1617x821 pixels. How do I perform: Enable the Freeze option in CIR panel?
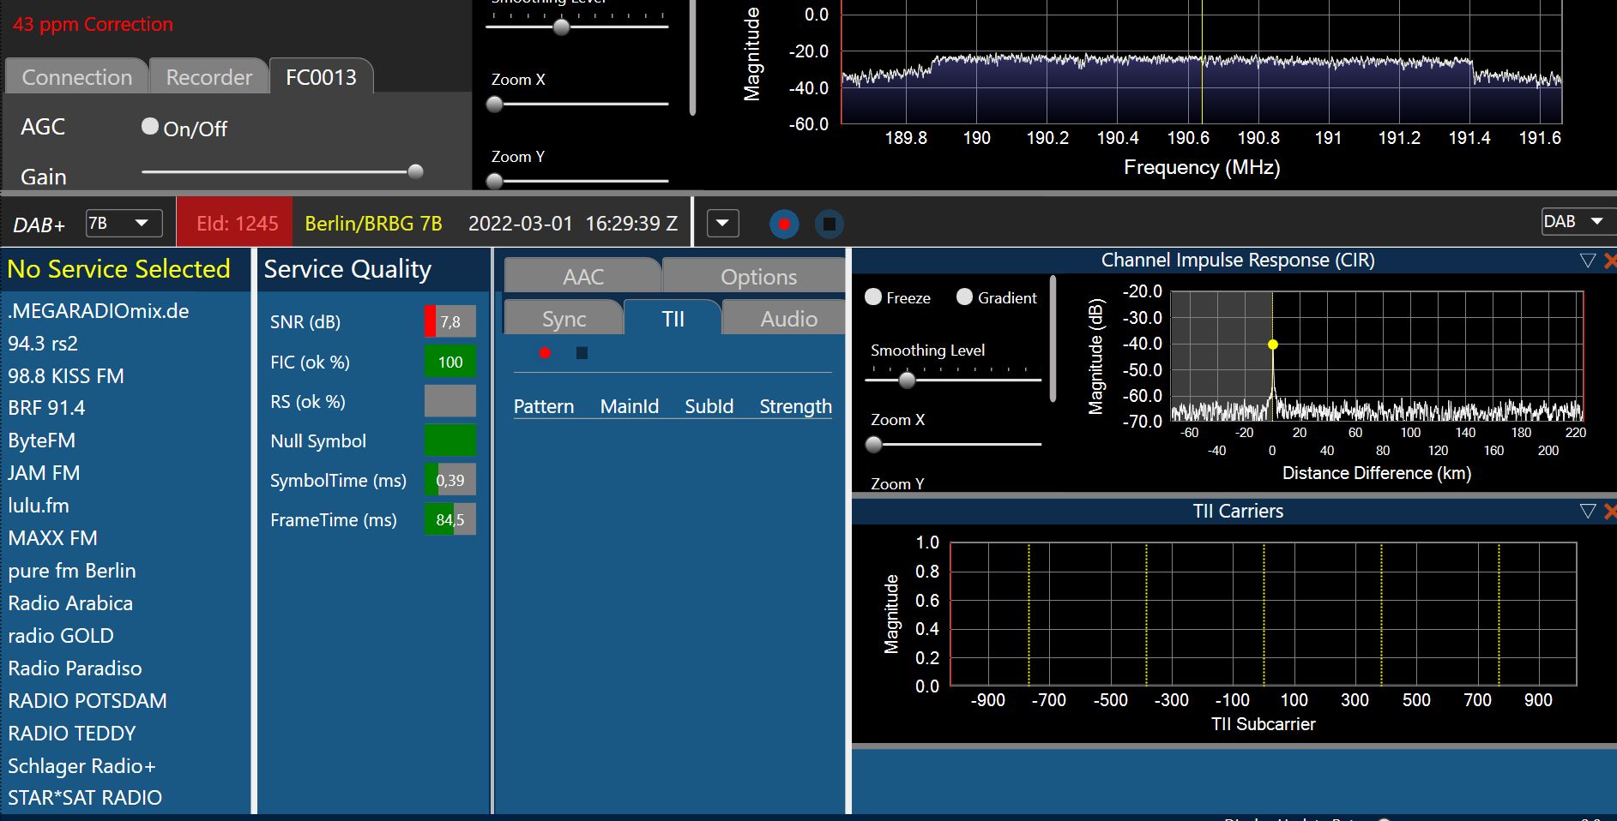click(873, 297)
